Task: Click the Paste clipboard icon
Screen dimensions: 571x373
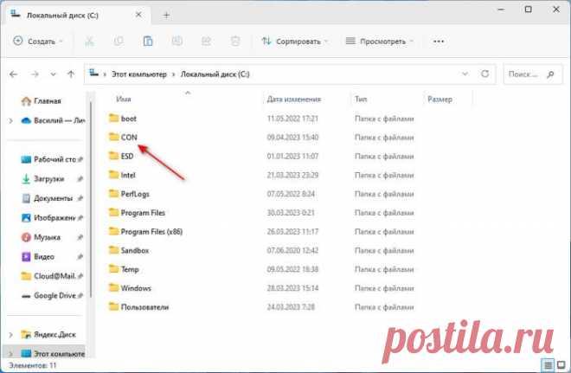Action: 148,42
